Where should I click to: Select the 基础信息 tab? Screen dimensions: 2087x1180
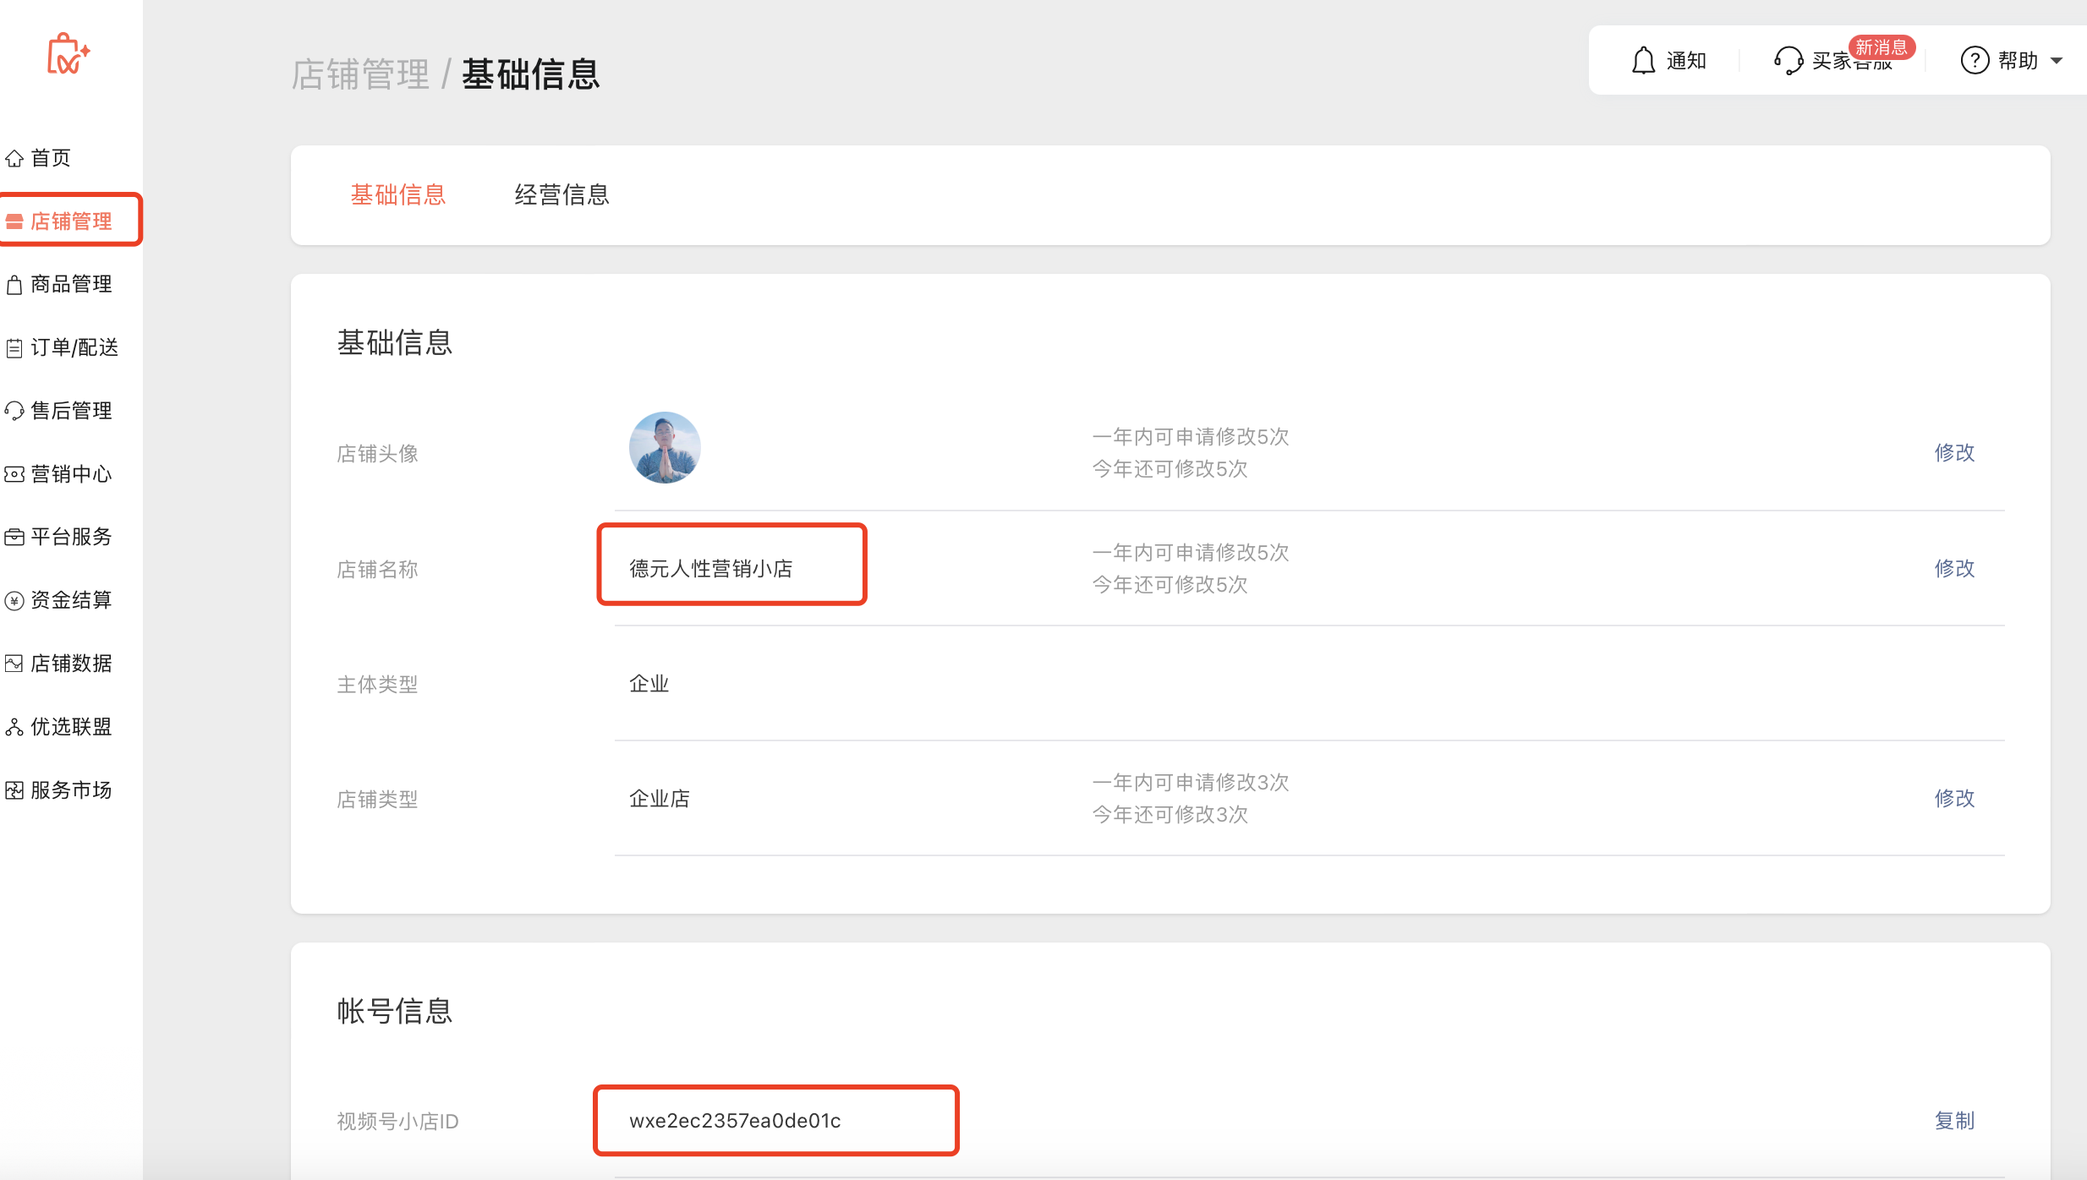398,195
